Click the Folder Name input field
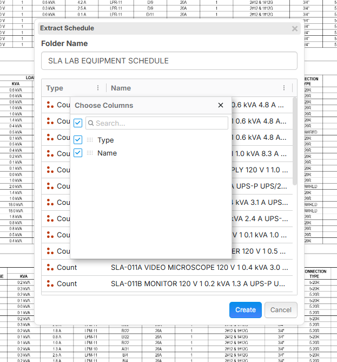Image resolution: width=337 pixels, height=362 pixels. point(169,61)
